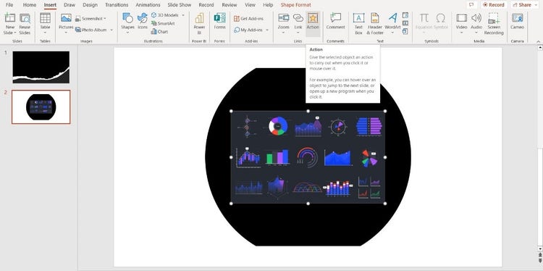Open the Transitions tab
543x271 pixels.
coord(117,5)
